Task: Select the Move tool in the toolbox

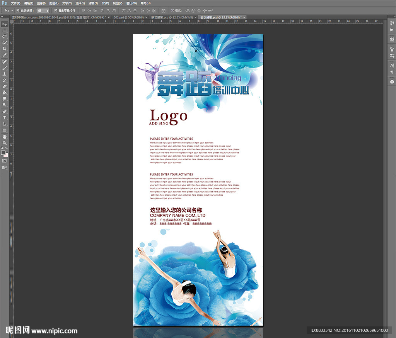Action: coord(5,24)
